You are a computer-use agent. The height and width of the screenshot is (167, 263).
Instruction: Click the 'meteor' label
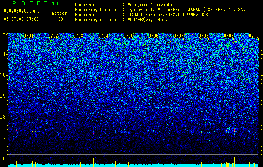pos(59,13)
